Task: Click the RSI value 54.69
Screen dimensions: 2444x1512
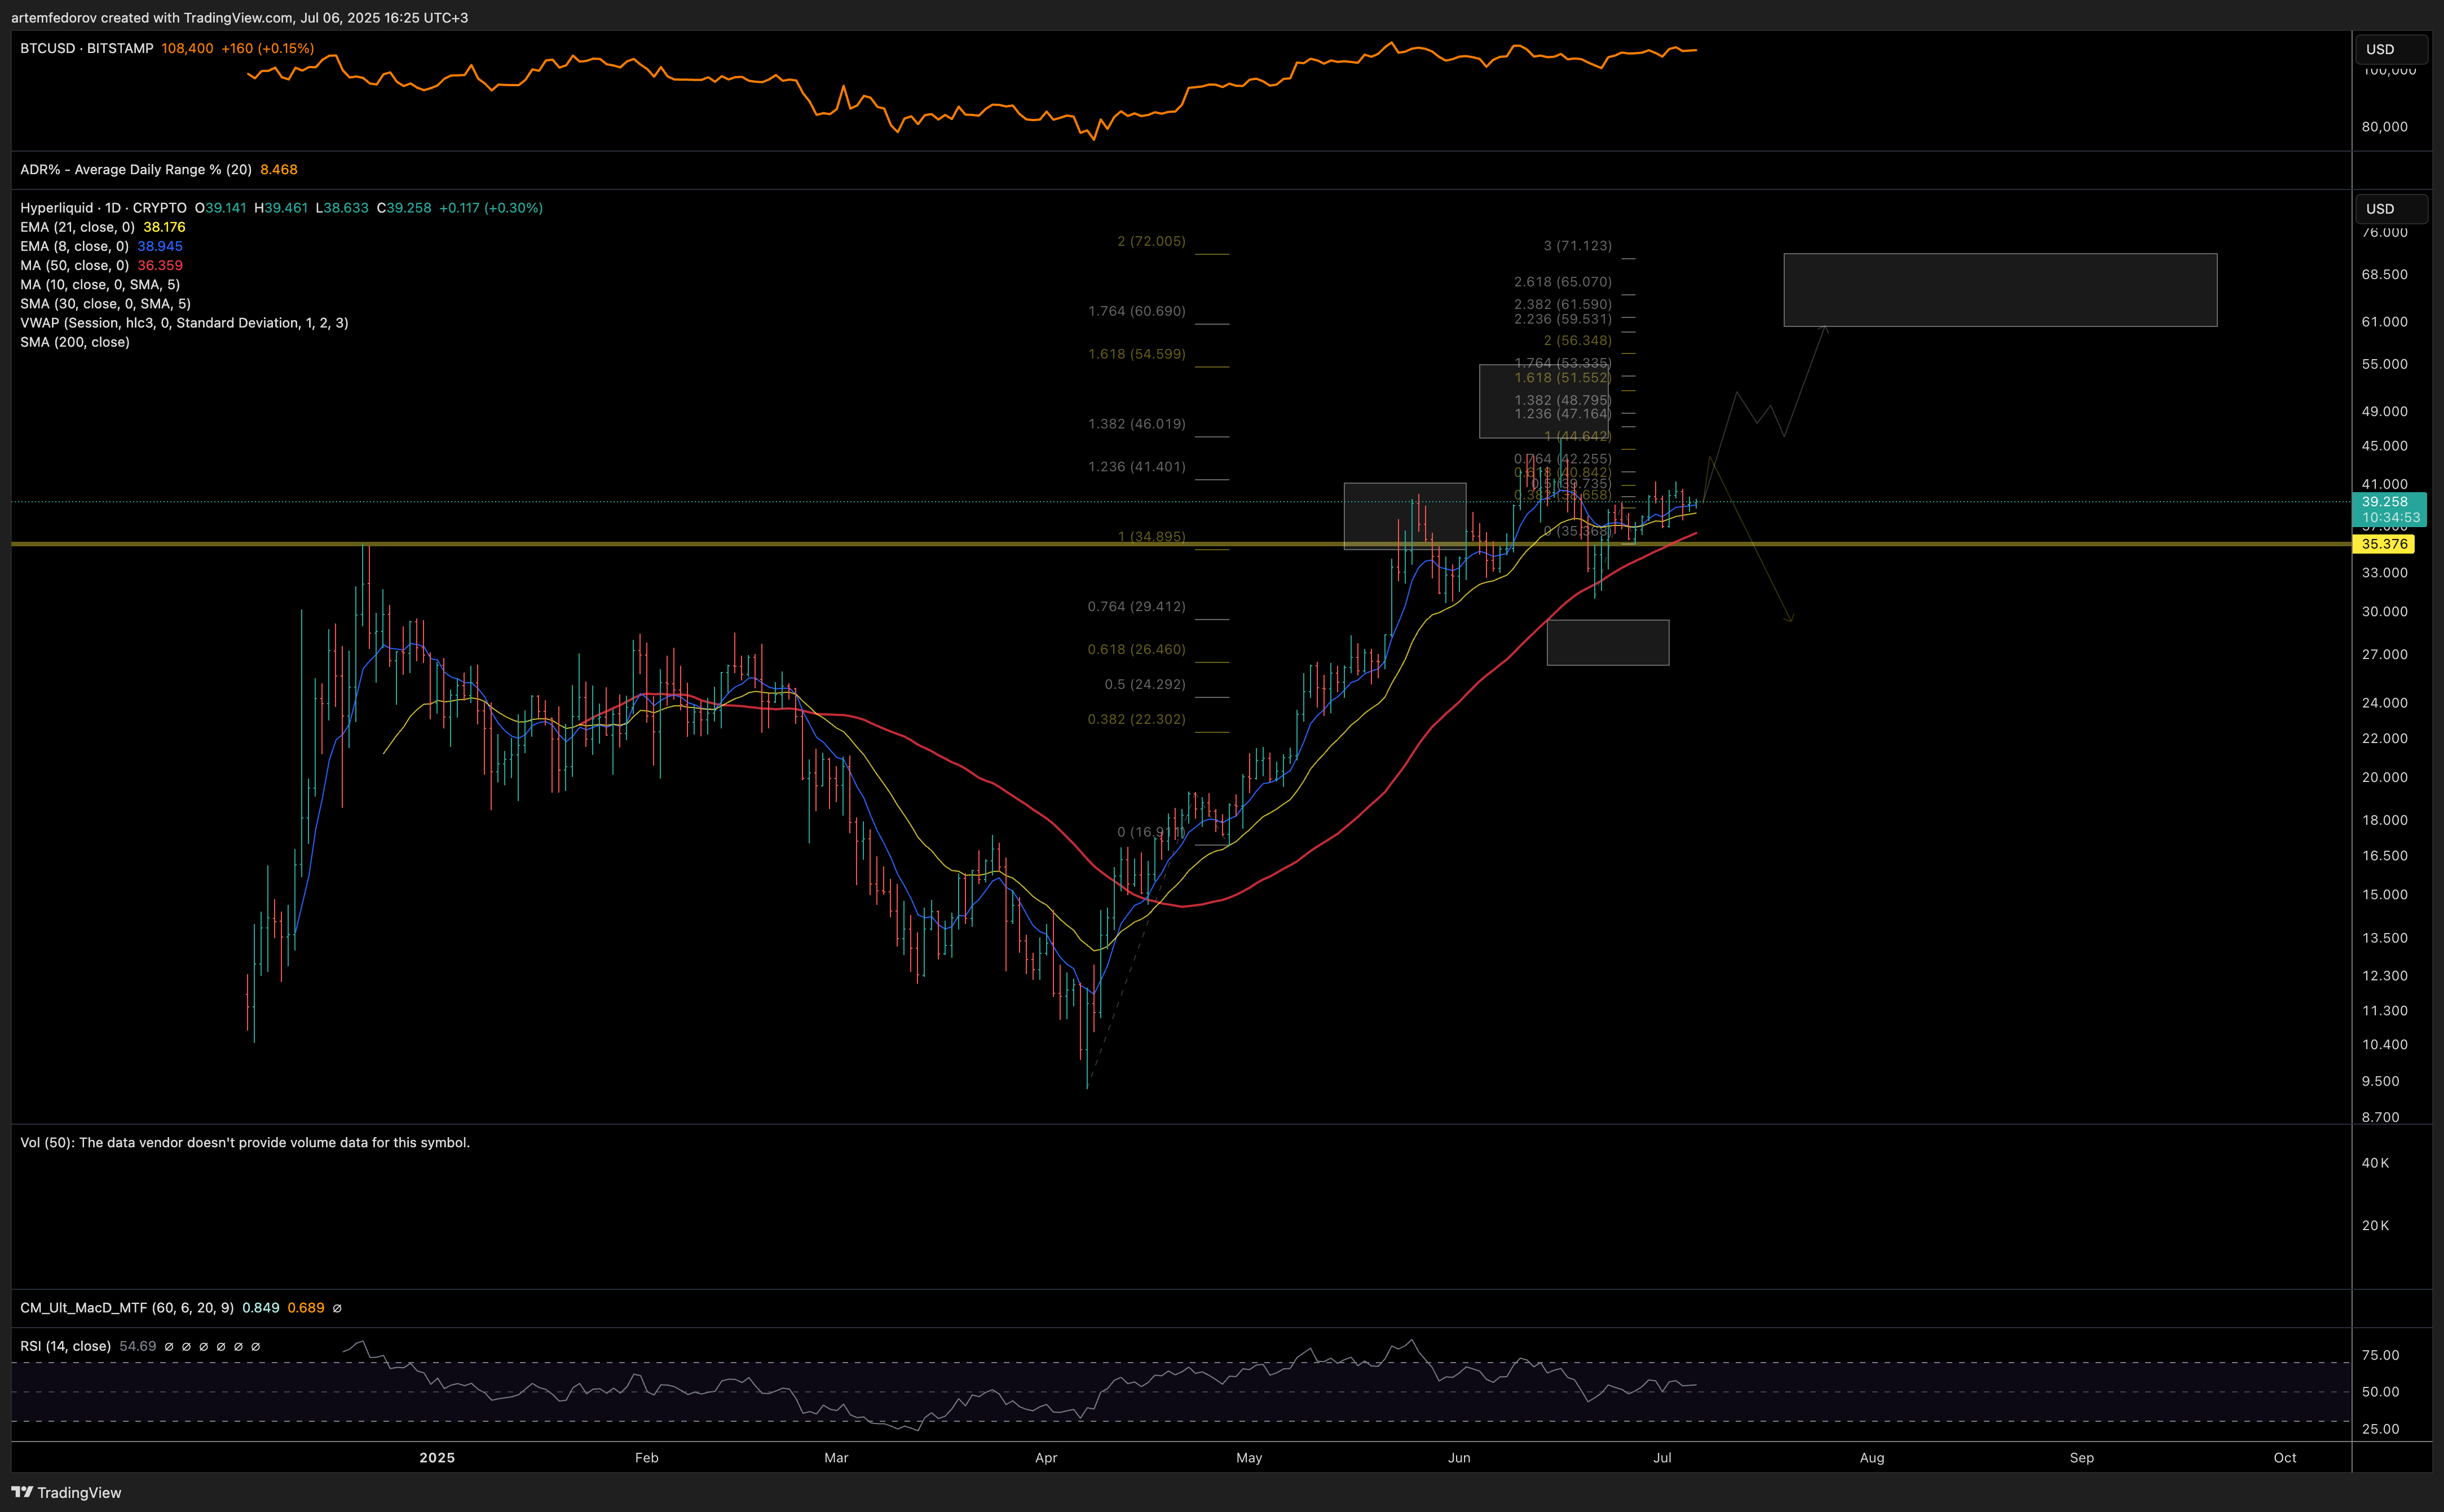Action: (x=138, y=1346)
